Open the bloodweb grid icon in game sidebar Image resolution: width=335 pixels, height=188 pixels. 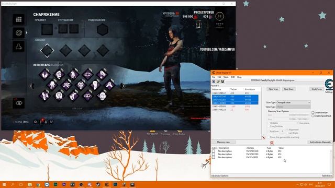pyautogui.click(x=19, y=19)
